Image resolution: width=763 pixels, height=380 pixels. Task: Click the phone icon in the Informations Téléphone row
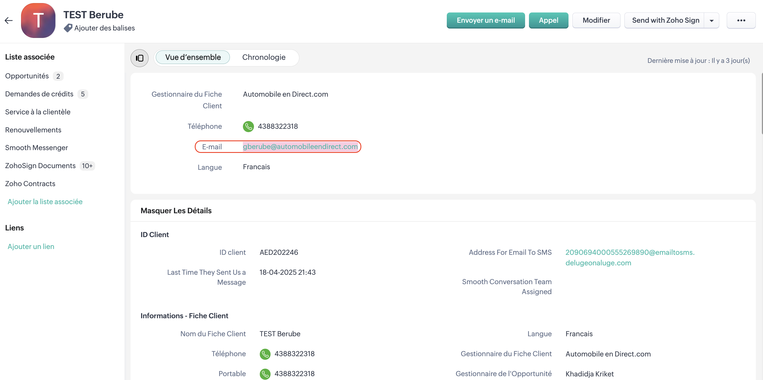(x=265, y=354)
